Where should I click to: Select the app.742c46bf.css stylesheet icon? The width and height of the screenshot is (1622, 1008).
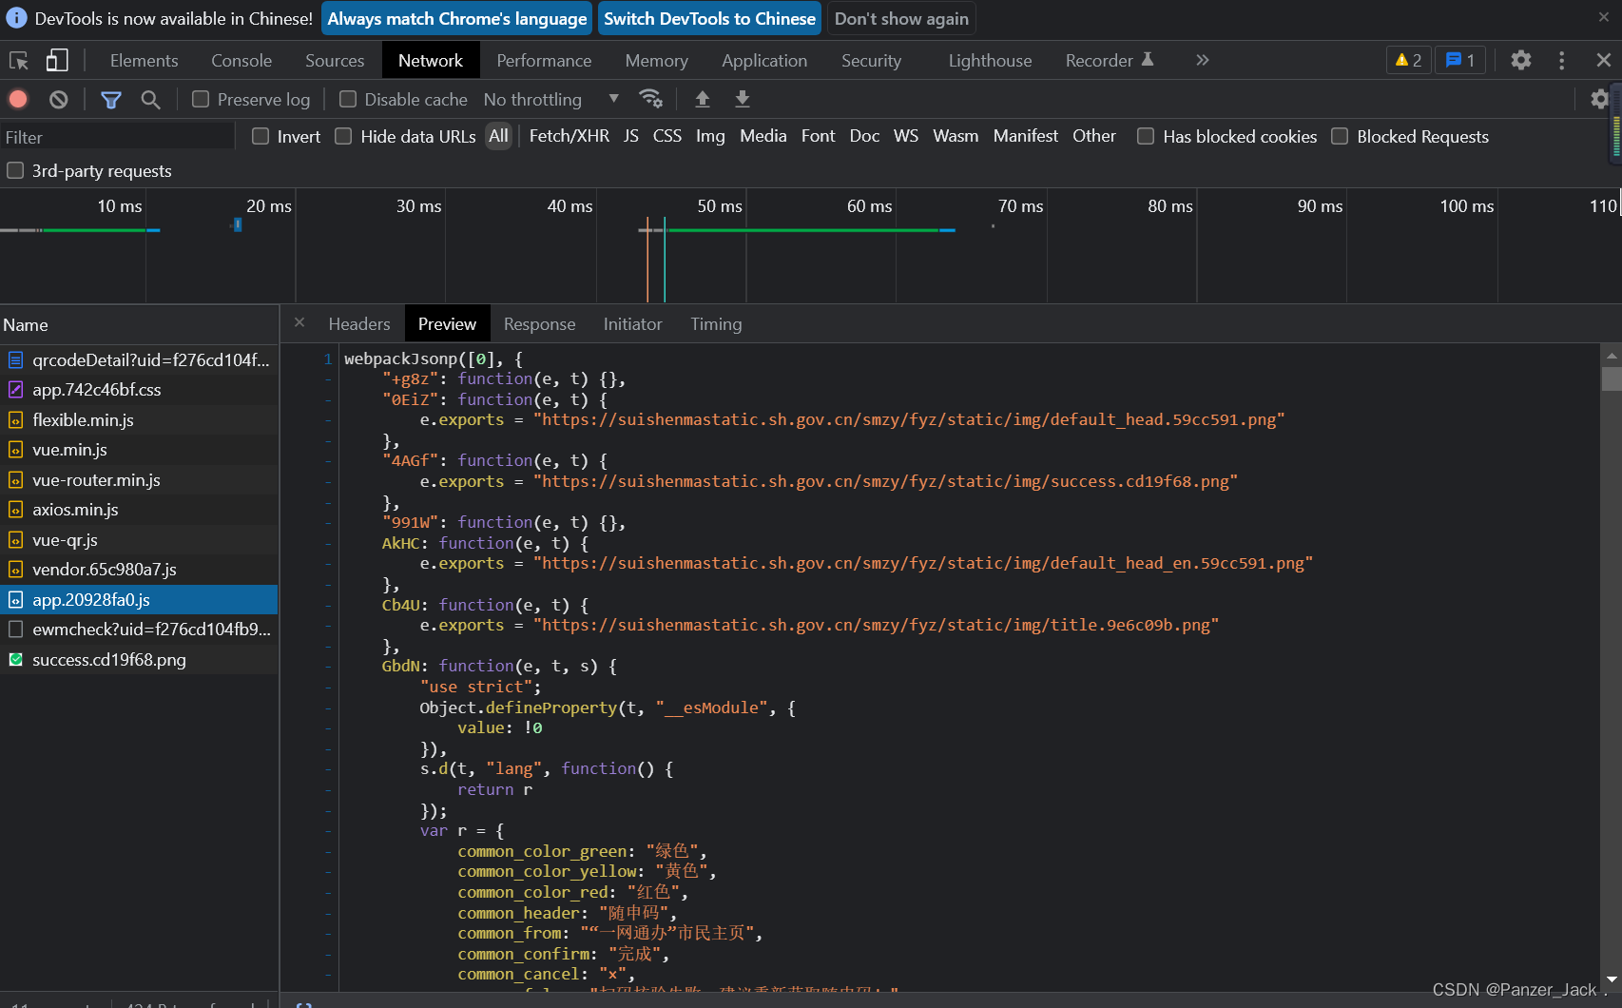[x=15, y=390]
